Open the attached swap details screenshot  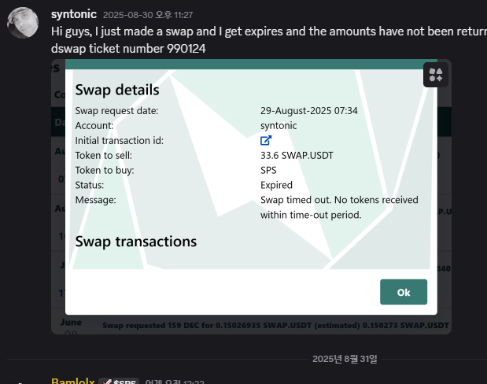pyautogui.click(x=251, y=197)
